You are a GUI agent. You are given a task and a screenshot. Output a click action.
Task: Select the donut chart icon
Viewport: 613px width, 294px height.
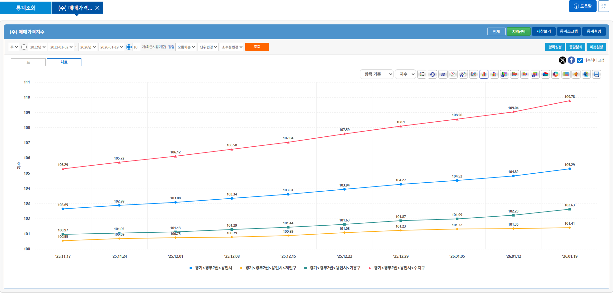click(556, 74)
